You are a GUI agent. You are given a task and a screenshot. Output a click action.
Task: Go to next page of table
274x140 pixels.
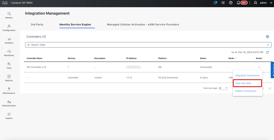click(263, 88)
